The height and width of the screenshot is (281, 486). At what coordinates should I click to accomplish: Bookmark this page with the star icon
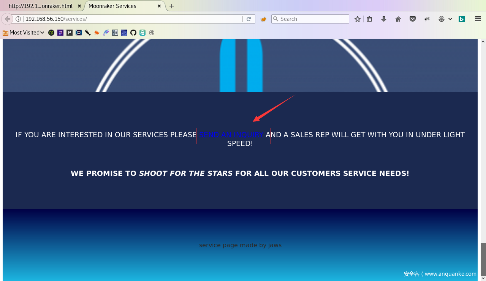pyautogui.click(x=357, y=19)
